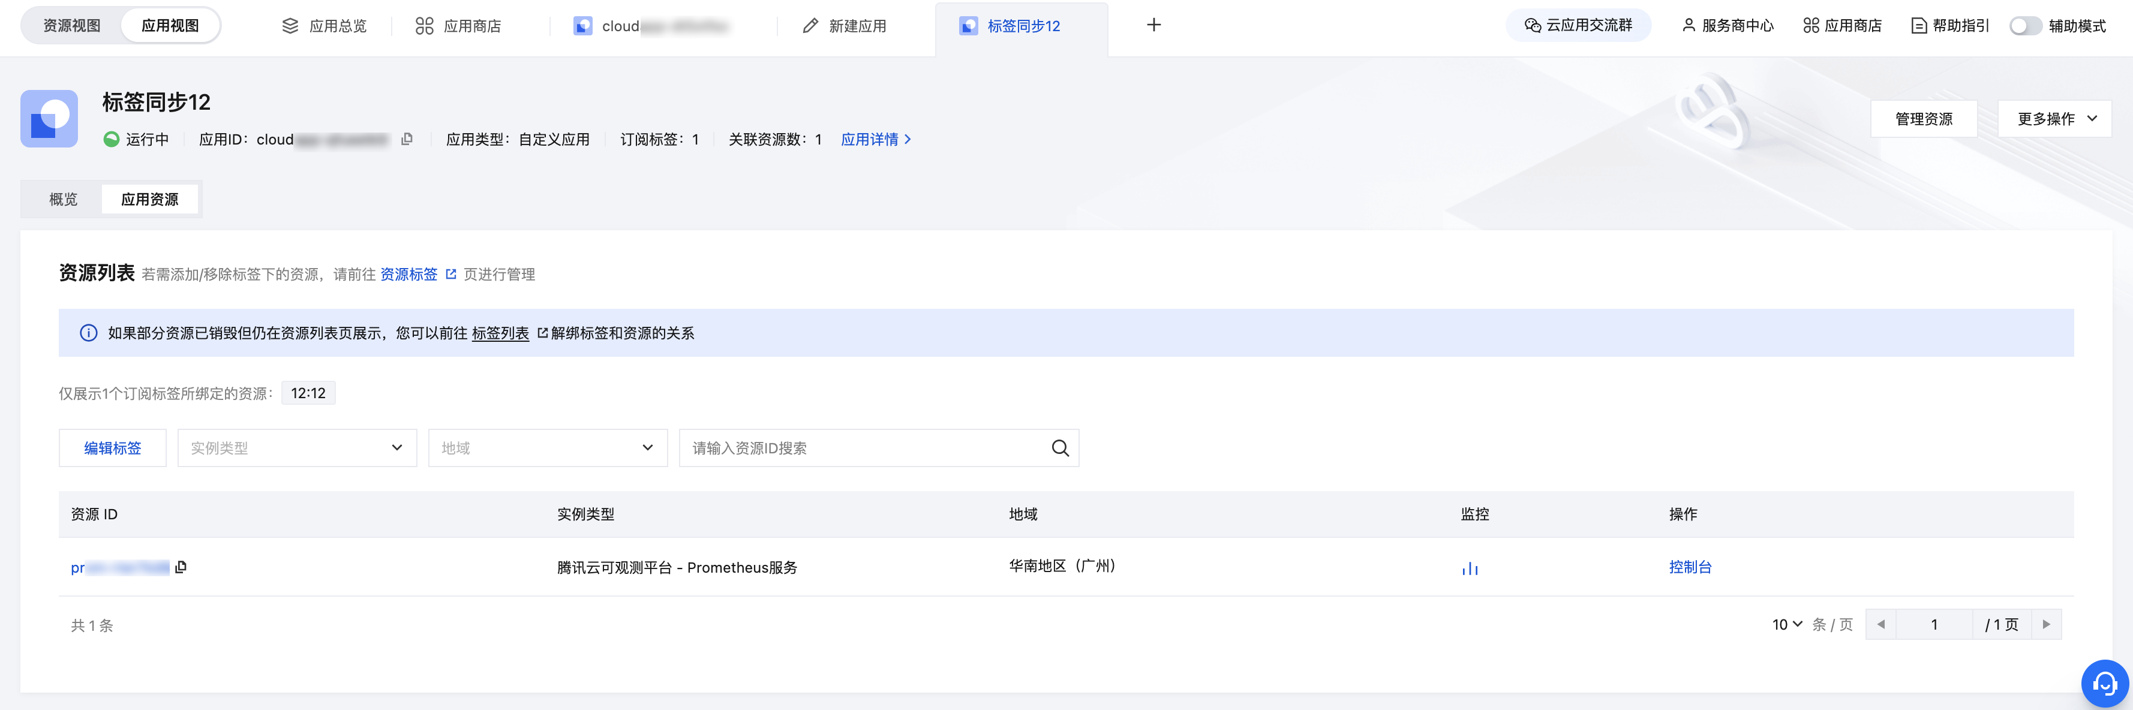Screen dimensions: 2133x710
Task: Open external link icon beside 资源标签
Action: click(x=451, y=274)
